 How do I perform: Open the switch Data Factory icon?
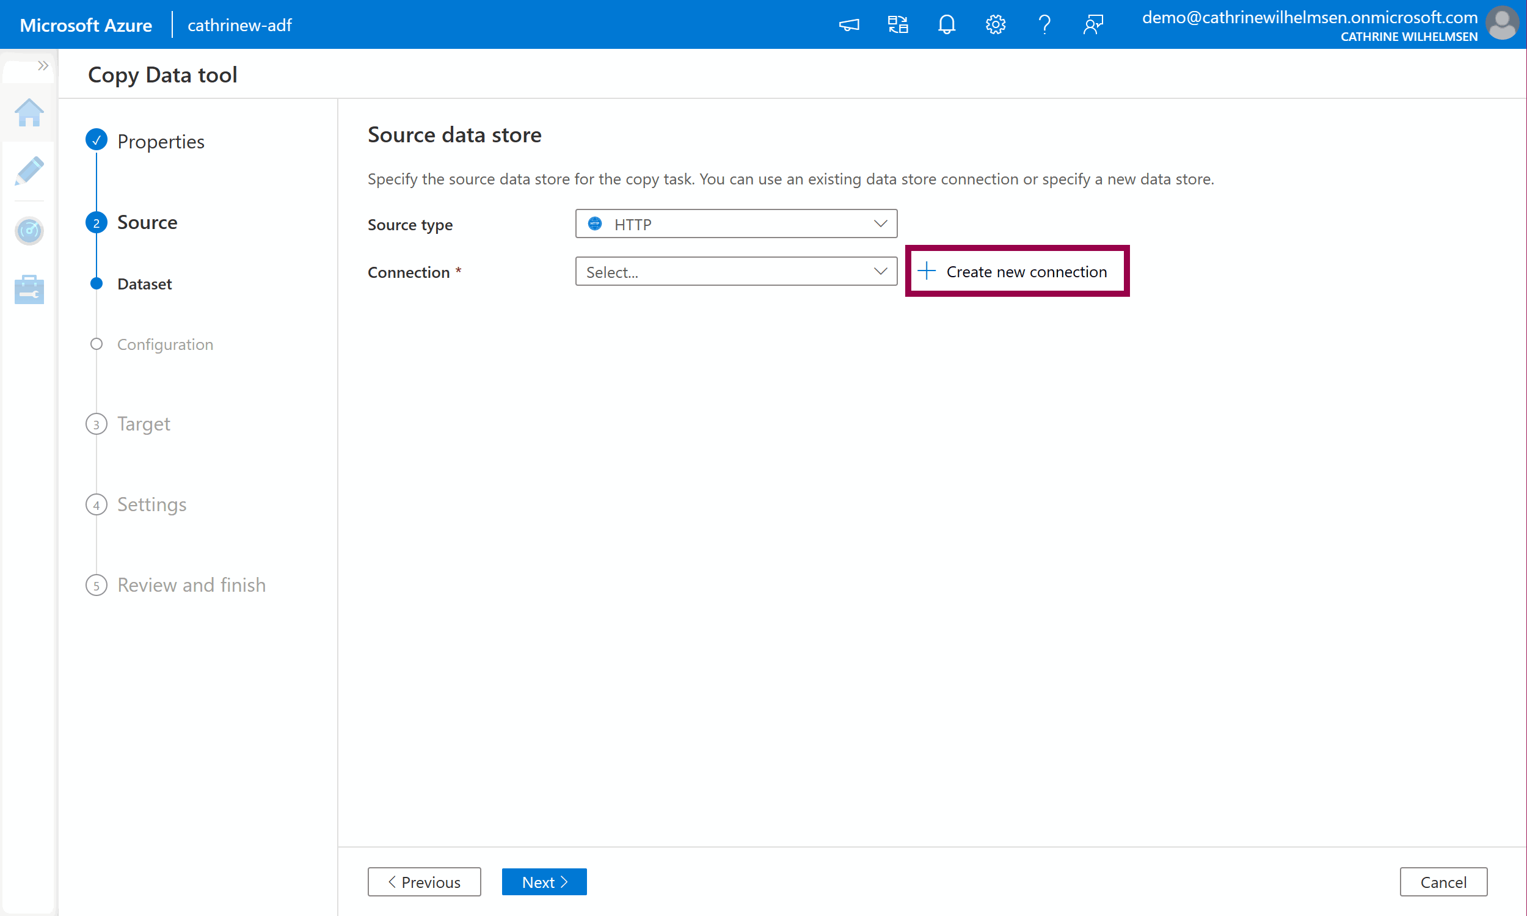pos(897,24)
